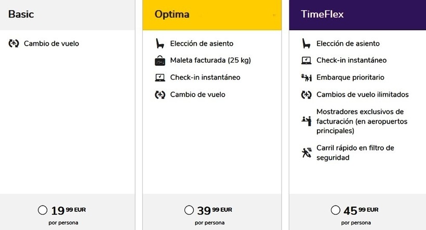Click "Carril rápido en filtro de seguridad" text
426x230 pixels.
355,153
